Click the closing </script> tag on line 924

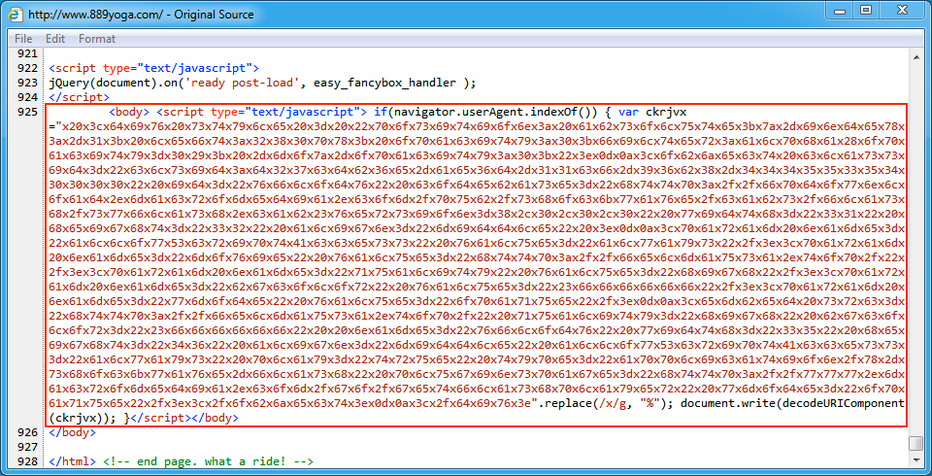click(79, 97)
